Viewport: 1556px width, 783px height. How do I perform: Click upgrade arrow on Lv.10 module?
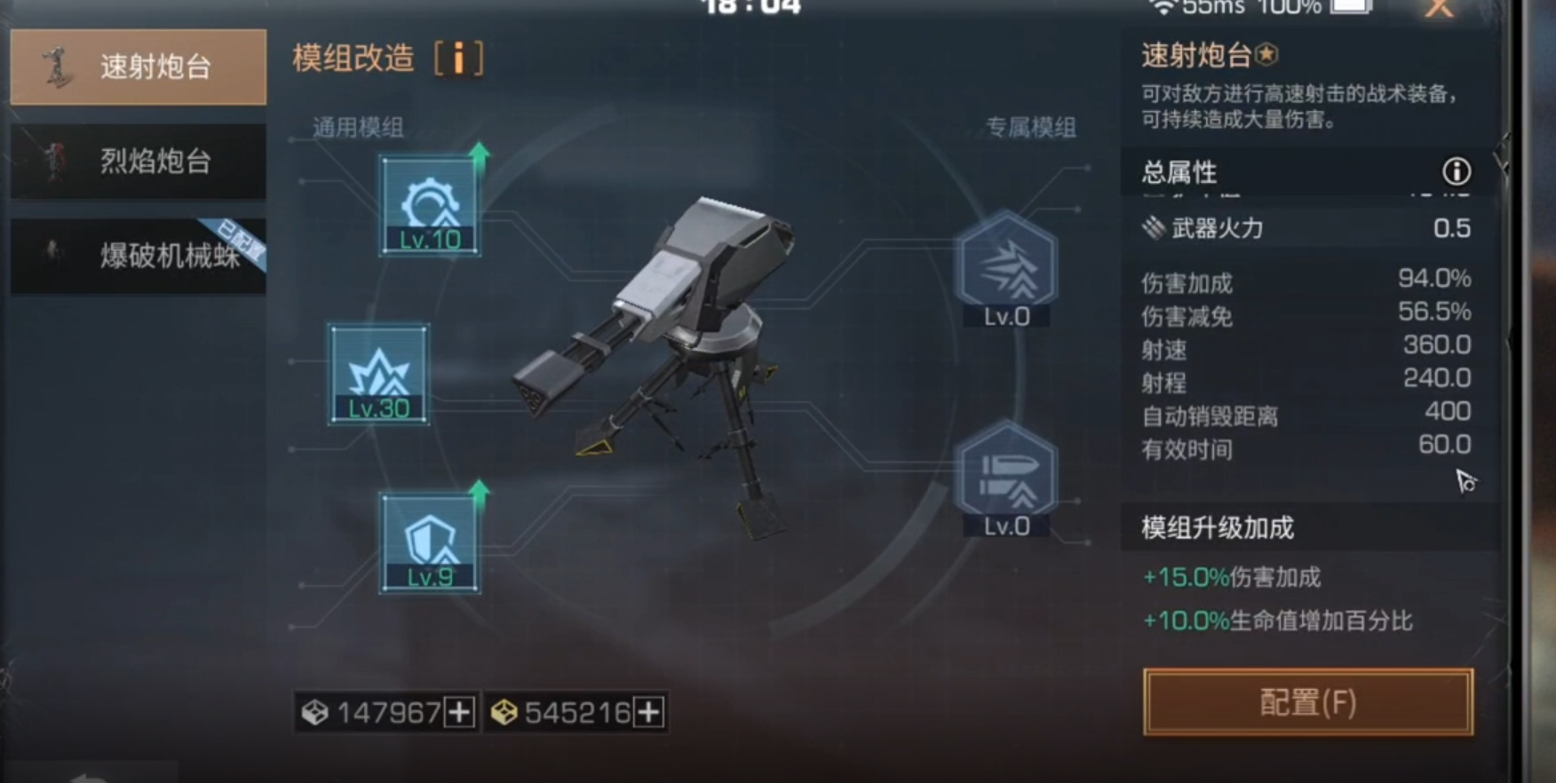tap(480, 154)
